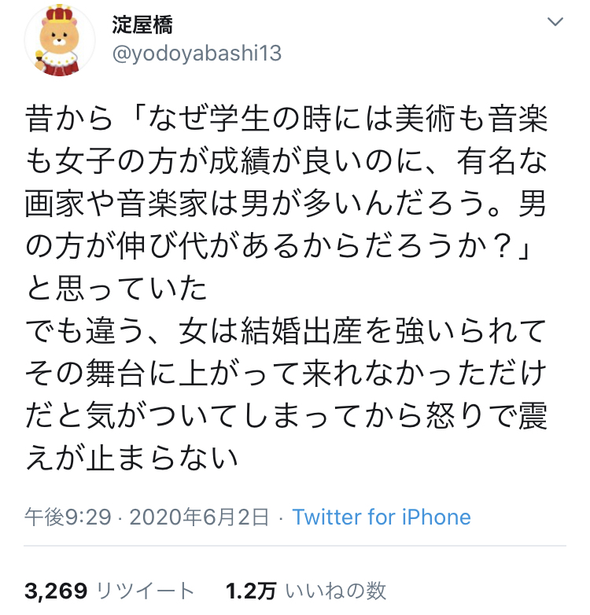This screenshot has height=615, width=590.
Task: Click tweet line beginning の方が伸び代が
Action: click(278, 247)
